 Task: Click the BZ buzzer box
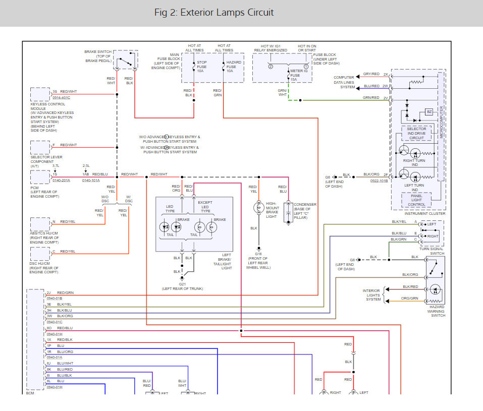click(x=429, y=112)
